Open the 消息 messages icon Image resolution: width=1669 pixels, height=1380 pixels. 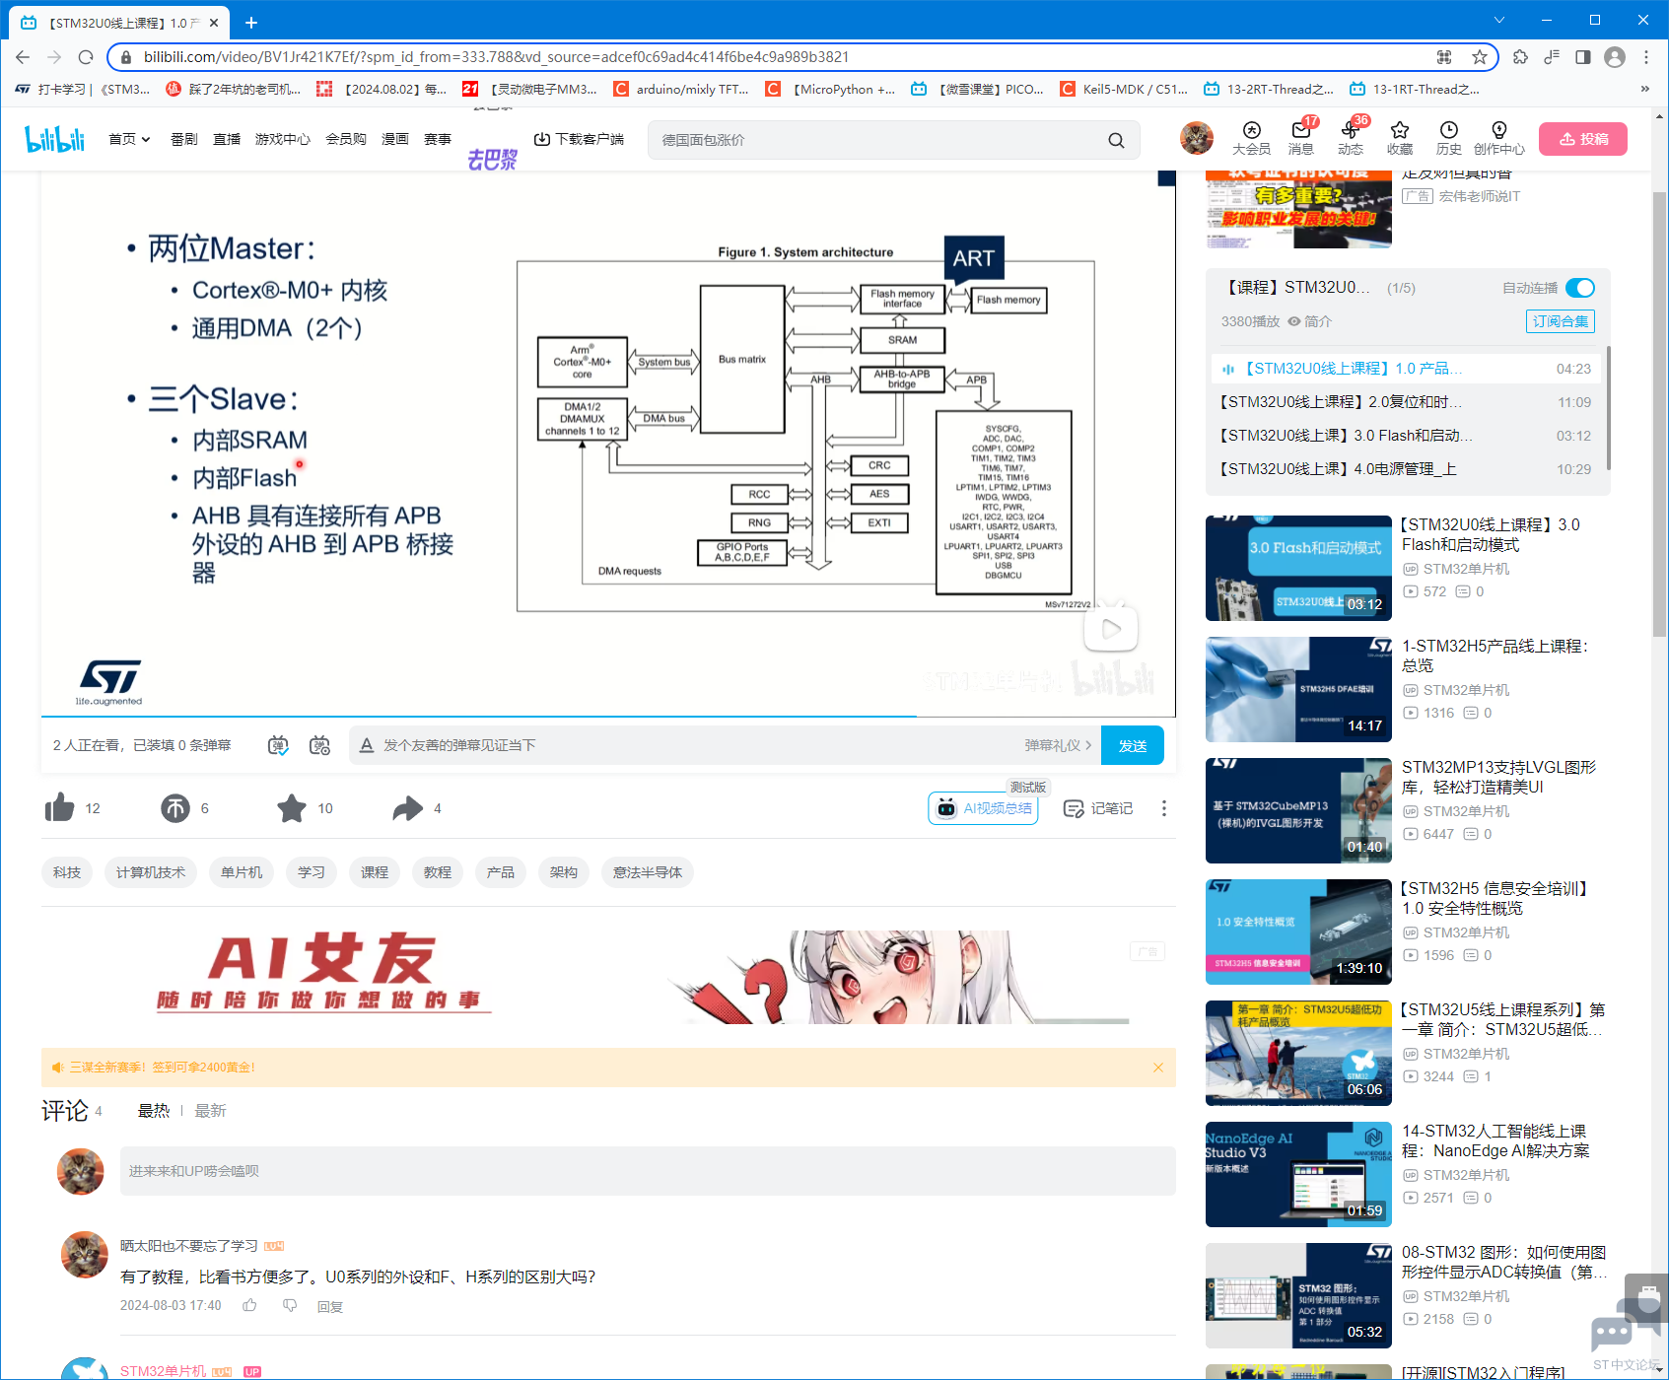pos(1301,138)
